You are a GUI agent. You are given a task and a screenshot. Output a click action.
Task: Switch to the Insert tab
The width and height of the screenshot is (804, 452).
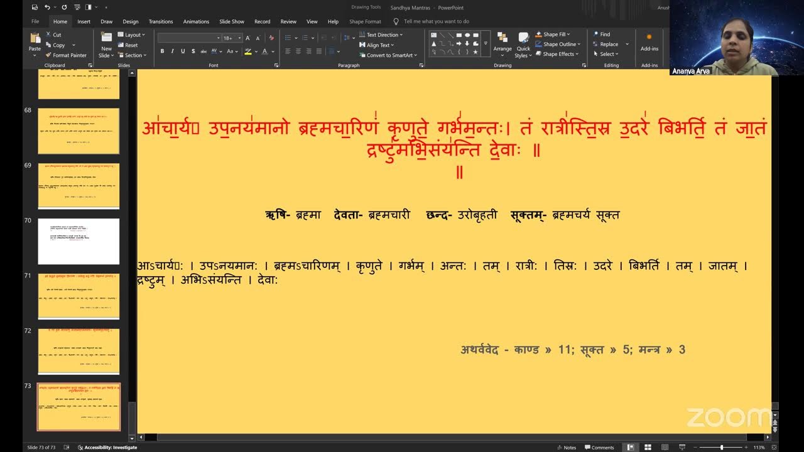pyautogui.click(x=84, y=21)
